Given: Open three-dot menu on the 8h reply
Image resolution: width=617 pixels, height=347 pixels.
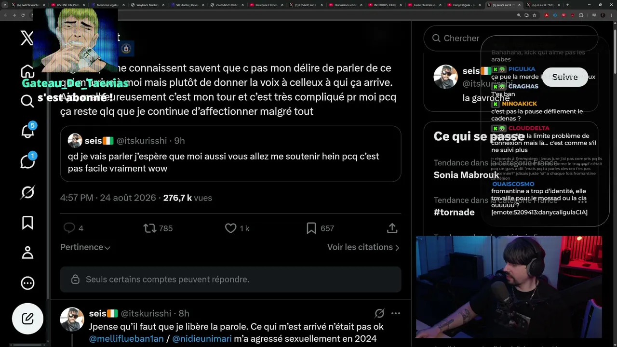Looking at the screenshot, I should pos(396,313).
